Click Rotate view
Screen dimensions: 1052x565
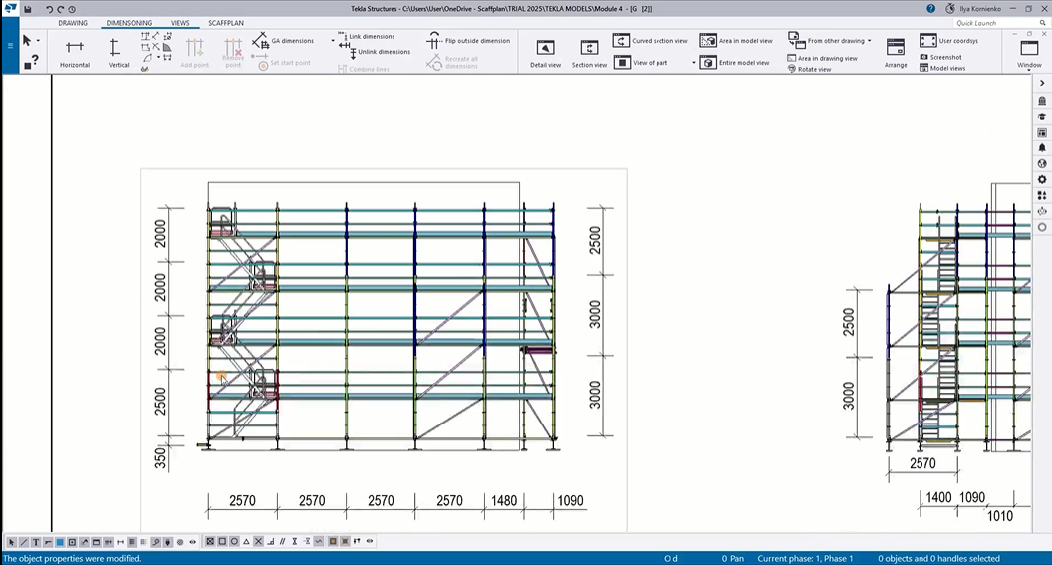click(x=810, y=69)
